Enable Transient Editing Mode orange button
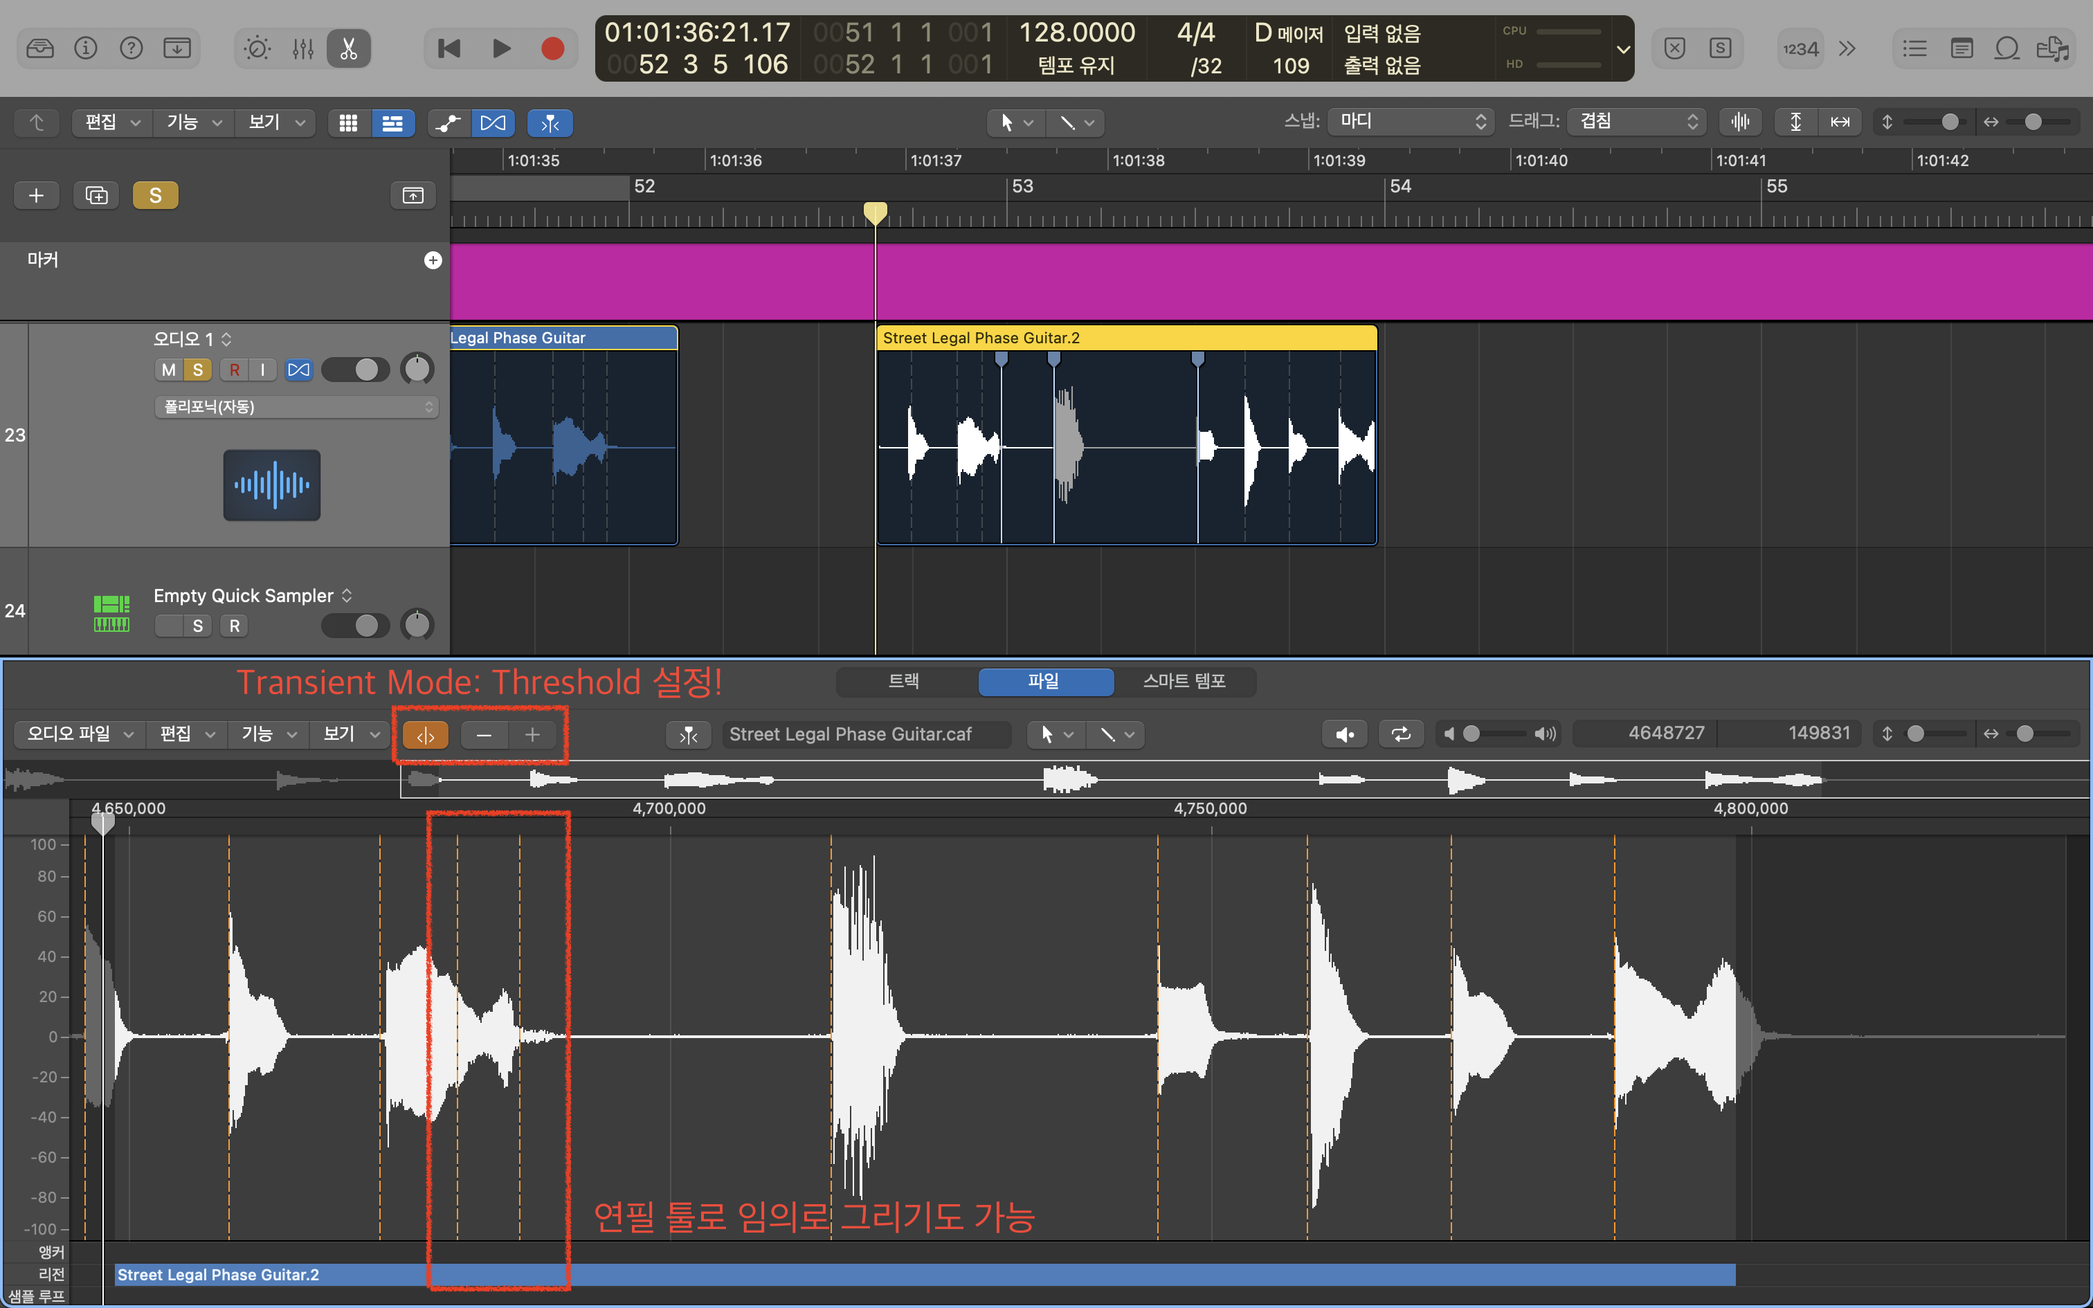Screen dimensions: 2093x1308 click(426, 734)
